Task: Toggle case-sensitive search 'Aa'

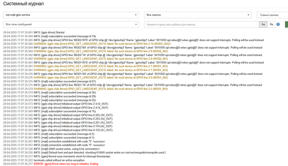Action: [x=263, y=24]
